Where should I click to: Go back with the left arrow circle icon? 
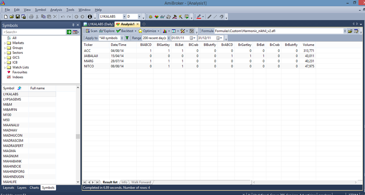76,16
